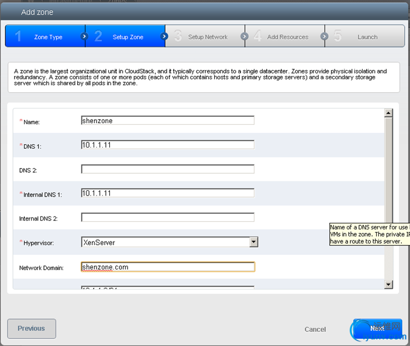
Task: Go back with the Previous button
Action: pyautogui.click(x=32, y=328)
